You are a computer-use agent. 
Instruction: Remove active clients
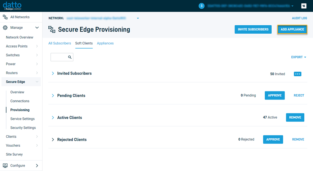295,118
